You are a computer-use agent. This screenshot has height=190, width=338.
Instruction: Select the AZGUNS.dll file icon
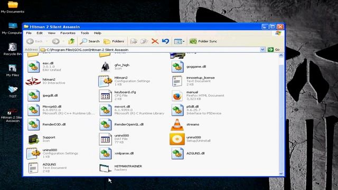(177, 154)
